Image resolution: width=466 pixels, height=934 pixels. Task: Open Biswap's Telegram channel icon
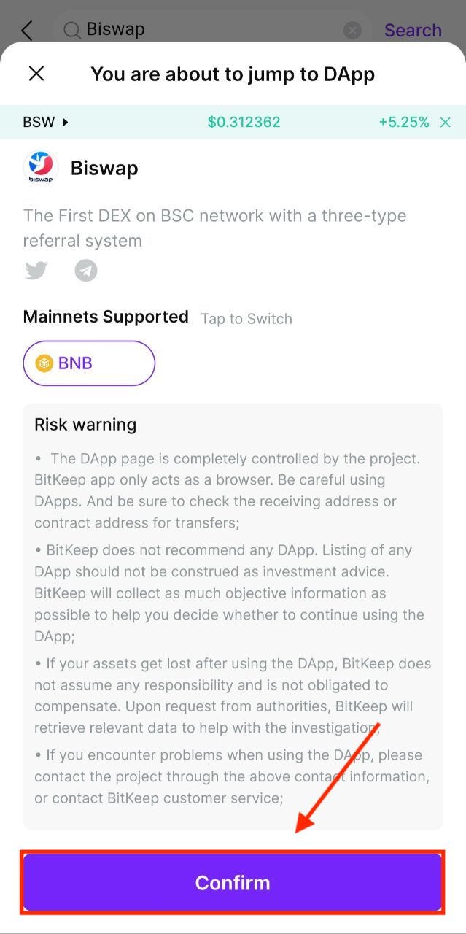[86, 271]
